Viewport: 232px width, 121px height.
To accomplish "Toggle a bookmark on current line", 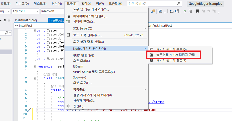I will pos(197,11).
